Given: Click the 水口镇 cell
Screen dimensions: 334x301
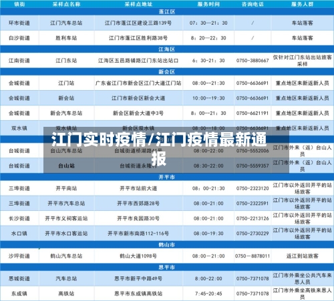Looking at the screenshot, I should (x=19, y=234).
